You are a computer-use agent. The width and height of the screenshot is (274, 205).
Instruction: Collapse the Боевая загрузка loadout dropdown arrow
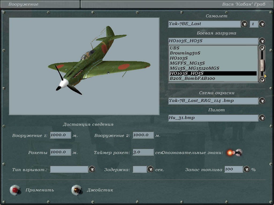[x=262, y=41]
